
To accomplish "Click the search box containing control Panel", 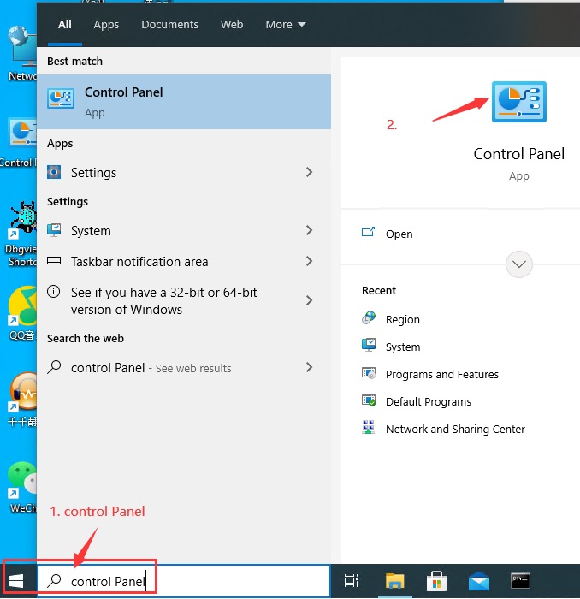I will click(184, 581).
